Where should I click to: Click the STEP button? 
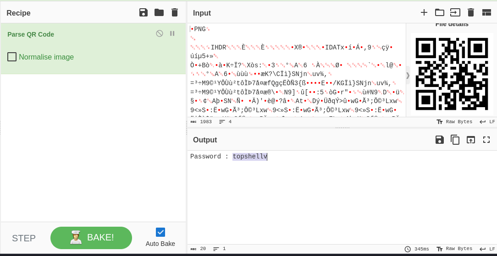coord(24,238)
